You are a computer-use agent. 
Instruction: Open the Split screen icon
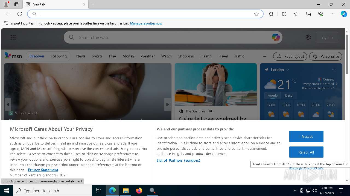coord(284,14)
